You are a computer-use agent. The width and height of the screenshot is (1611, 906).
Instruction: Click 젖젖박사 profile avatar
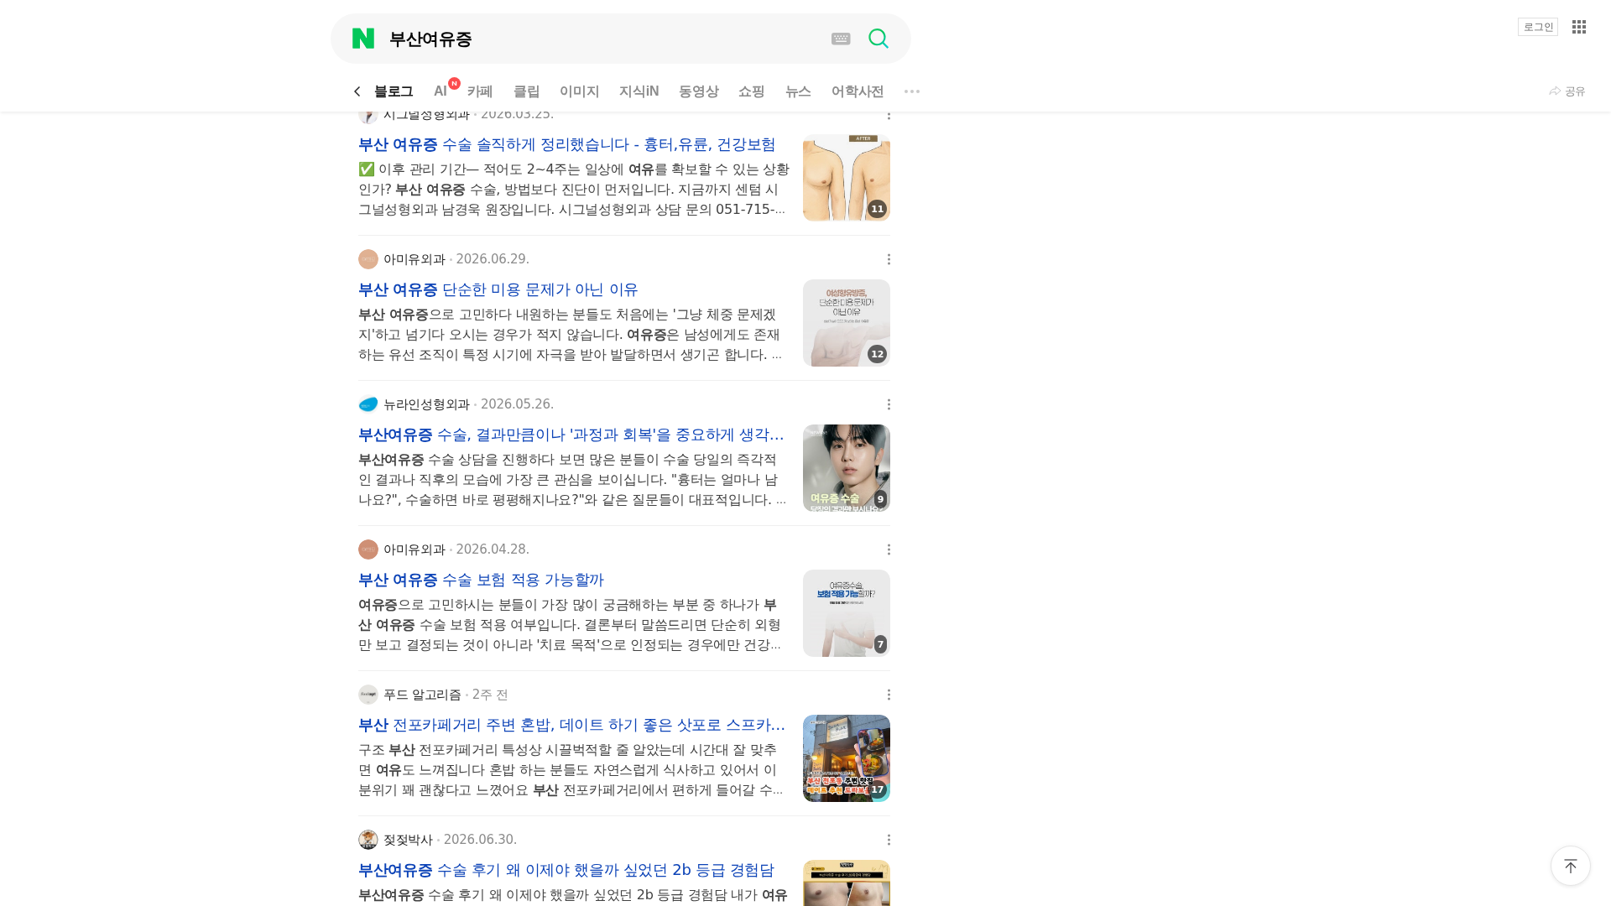click(368, 840)
